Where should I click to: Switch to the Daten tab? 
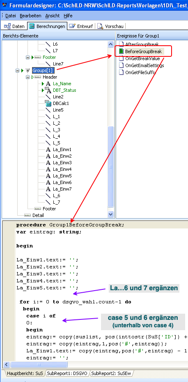coord(14,26)
